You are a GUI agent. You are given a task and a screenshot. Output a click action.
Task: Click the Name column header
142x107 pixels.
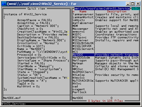(x=83, y=12)
